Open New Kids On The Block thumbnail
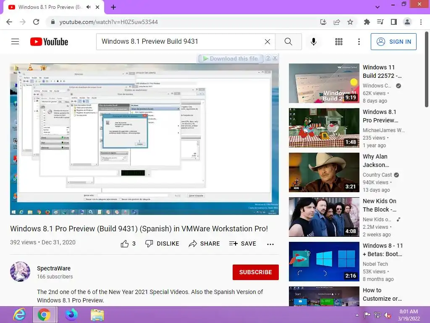Image resolution: width=430 pixels, height=323 pixels. (x=324, y=217)
